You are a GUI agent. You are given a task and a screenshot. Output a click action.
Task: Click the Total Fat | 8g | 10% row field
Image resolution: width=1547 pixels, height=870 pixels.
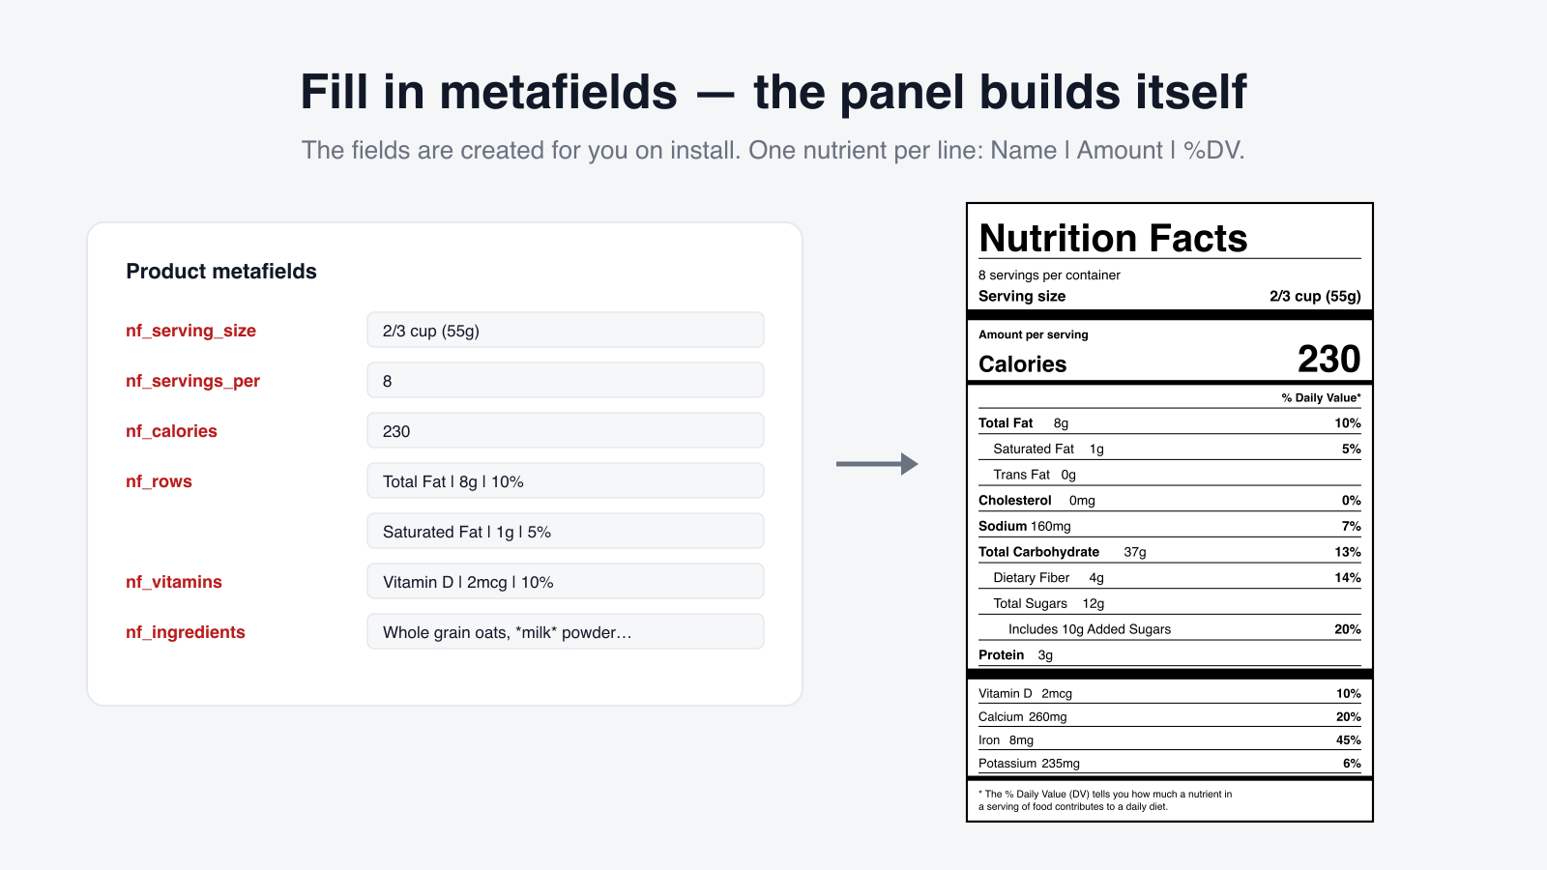(x=566, y=480)
